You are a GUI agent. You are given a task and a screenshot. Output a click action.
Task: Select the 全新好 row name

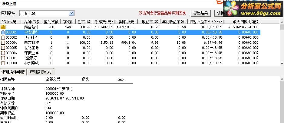(x=31, y=58)
